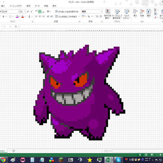Click the AutoSum sigma icon

[x=155, y=10]
